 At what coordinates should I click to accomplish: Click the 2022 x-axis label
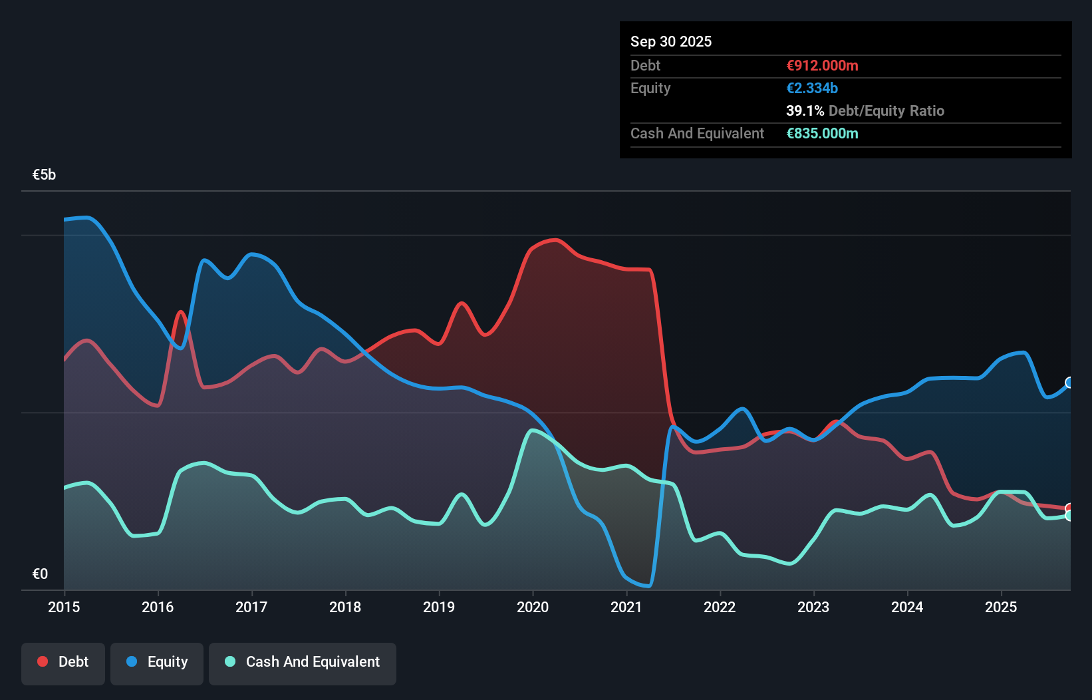point(720,607)
